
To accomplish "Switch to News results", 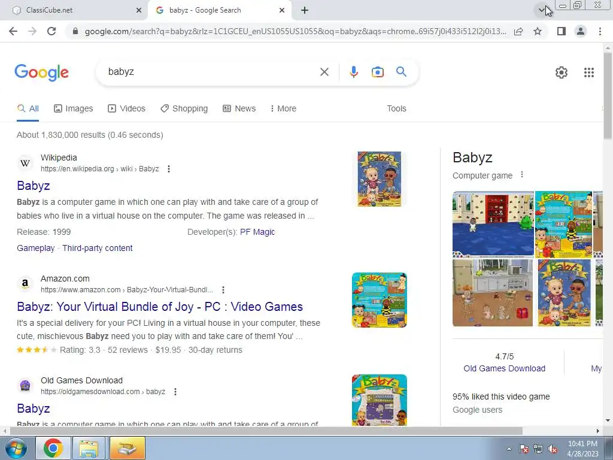I will [x=239, y=109].
